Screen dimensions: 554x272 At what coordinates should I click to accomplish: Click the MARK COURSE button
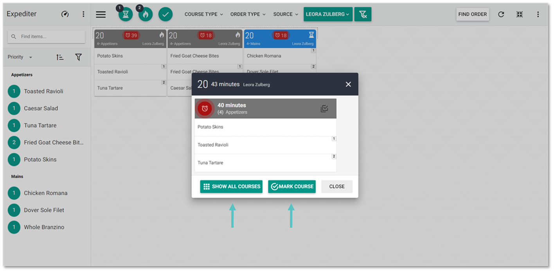pyautogui.click(x=292, y=187)
